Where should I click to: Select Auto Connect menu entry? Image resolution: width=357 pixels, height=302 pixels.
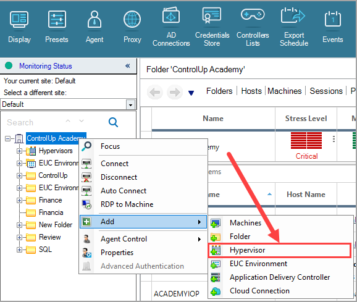[x=143, y=191]
